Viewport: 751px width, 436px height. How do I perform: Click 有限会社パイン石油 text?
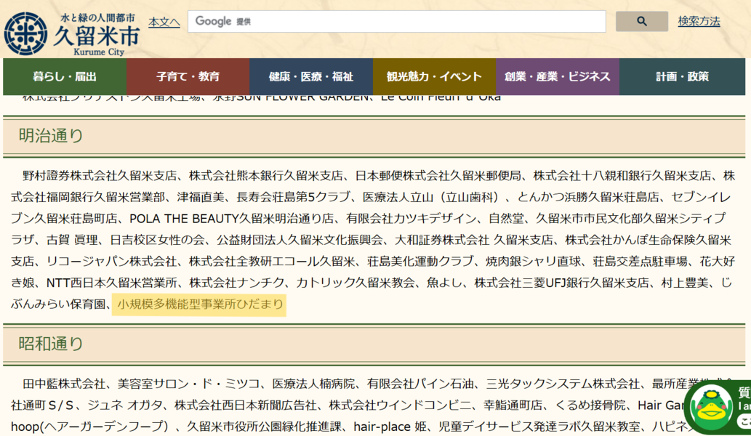coord(420,384)
